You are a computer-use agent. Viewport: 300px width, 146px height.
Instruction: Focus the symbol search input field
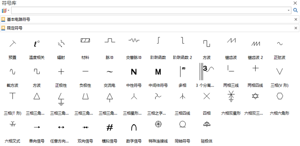pyautogui.click(x=149, y=10)
